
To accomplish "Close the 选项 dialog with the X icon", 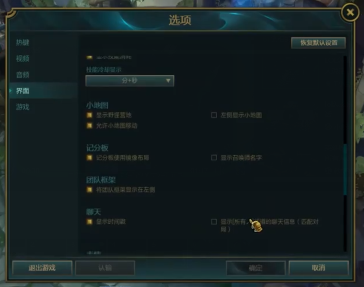I will pyautogui.click(x=350, y=12).
